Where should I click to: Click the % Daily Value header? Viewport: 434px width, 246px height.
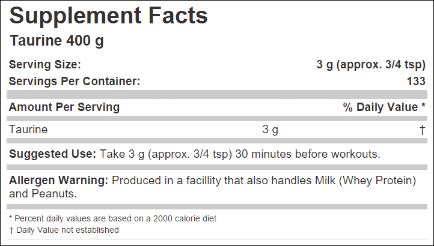coord(381,107)
